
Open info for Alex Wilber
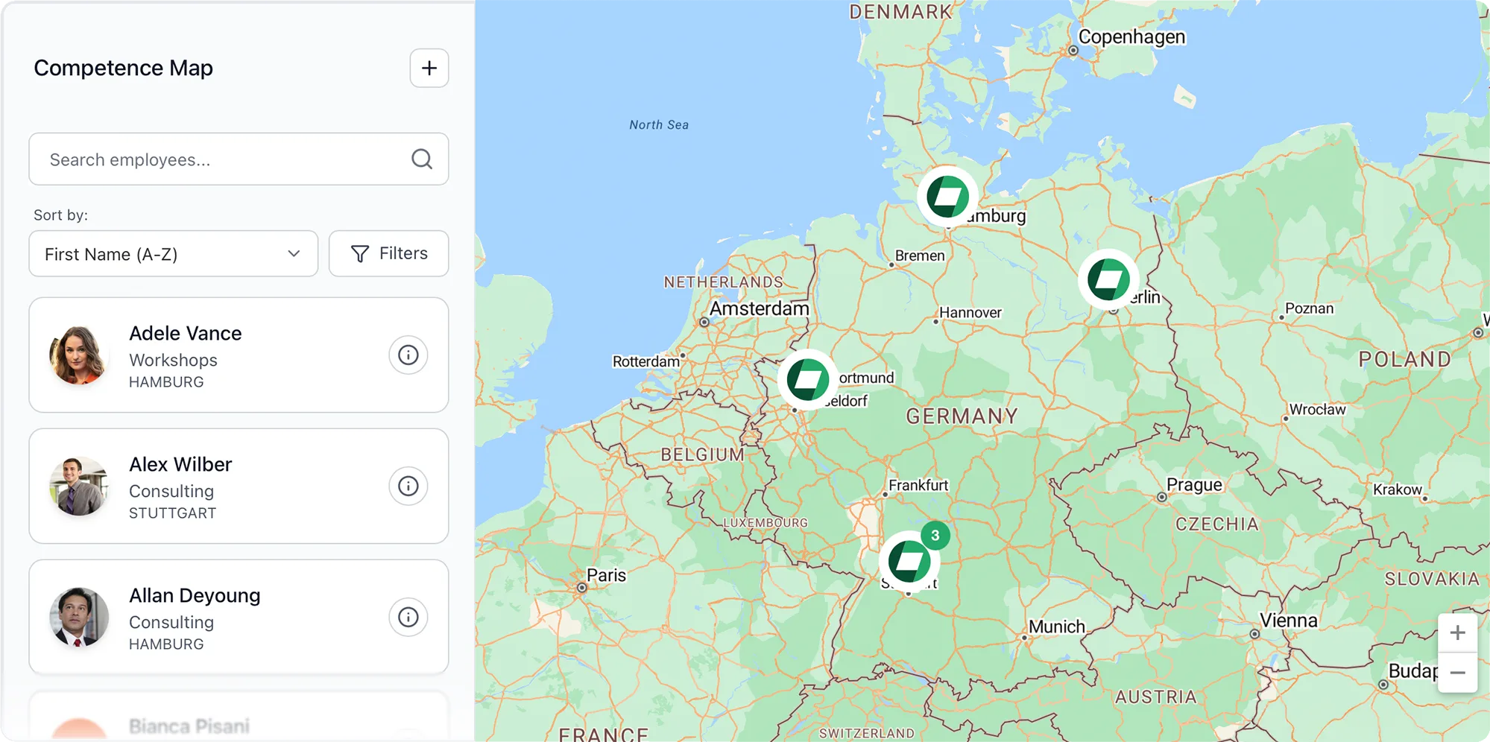408,486
